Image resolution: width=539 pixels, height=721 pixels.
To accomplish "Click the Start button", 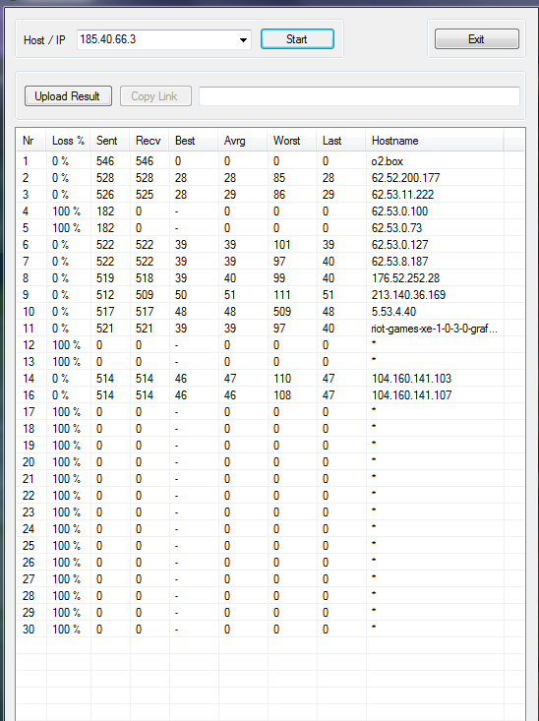I will [297, 39].
